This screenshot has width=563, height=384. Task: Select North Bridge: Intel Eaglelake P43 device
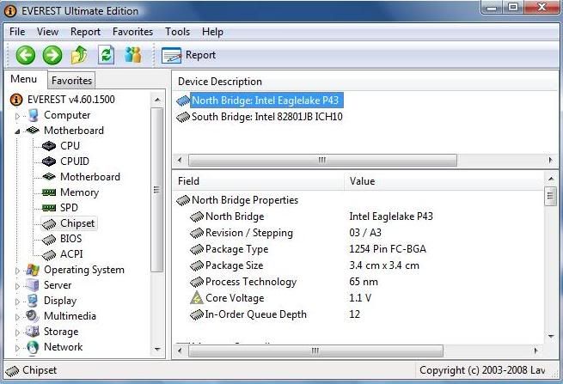(x=265, y=101)
